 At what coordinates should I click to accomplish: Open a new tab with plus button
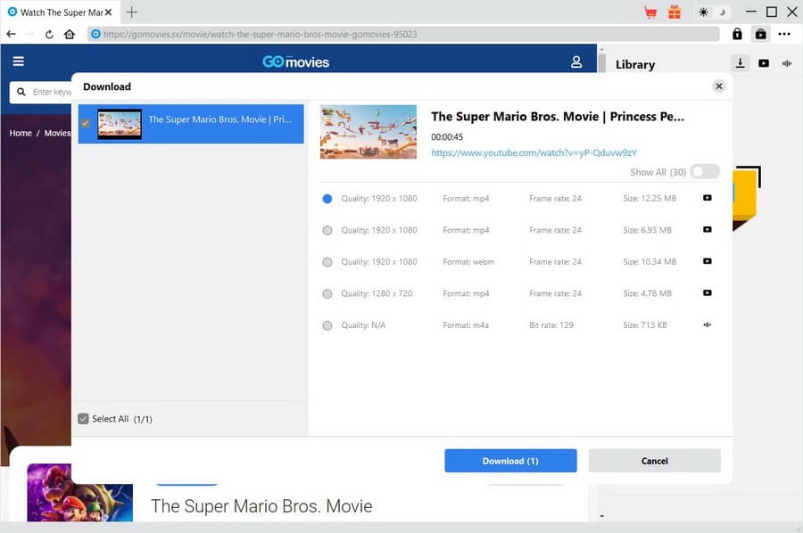click(x=132, y=12)
